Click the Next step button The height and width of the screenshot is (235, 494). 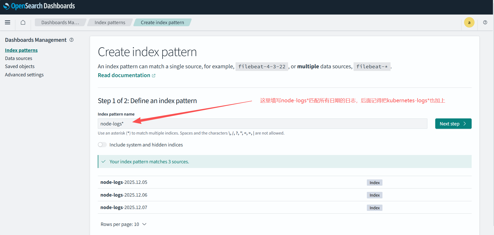tap(453, 124)
